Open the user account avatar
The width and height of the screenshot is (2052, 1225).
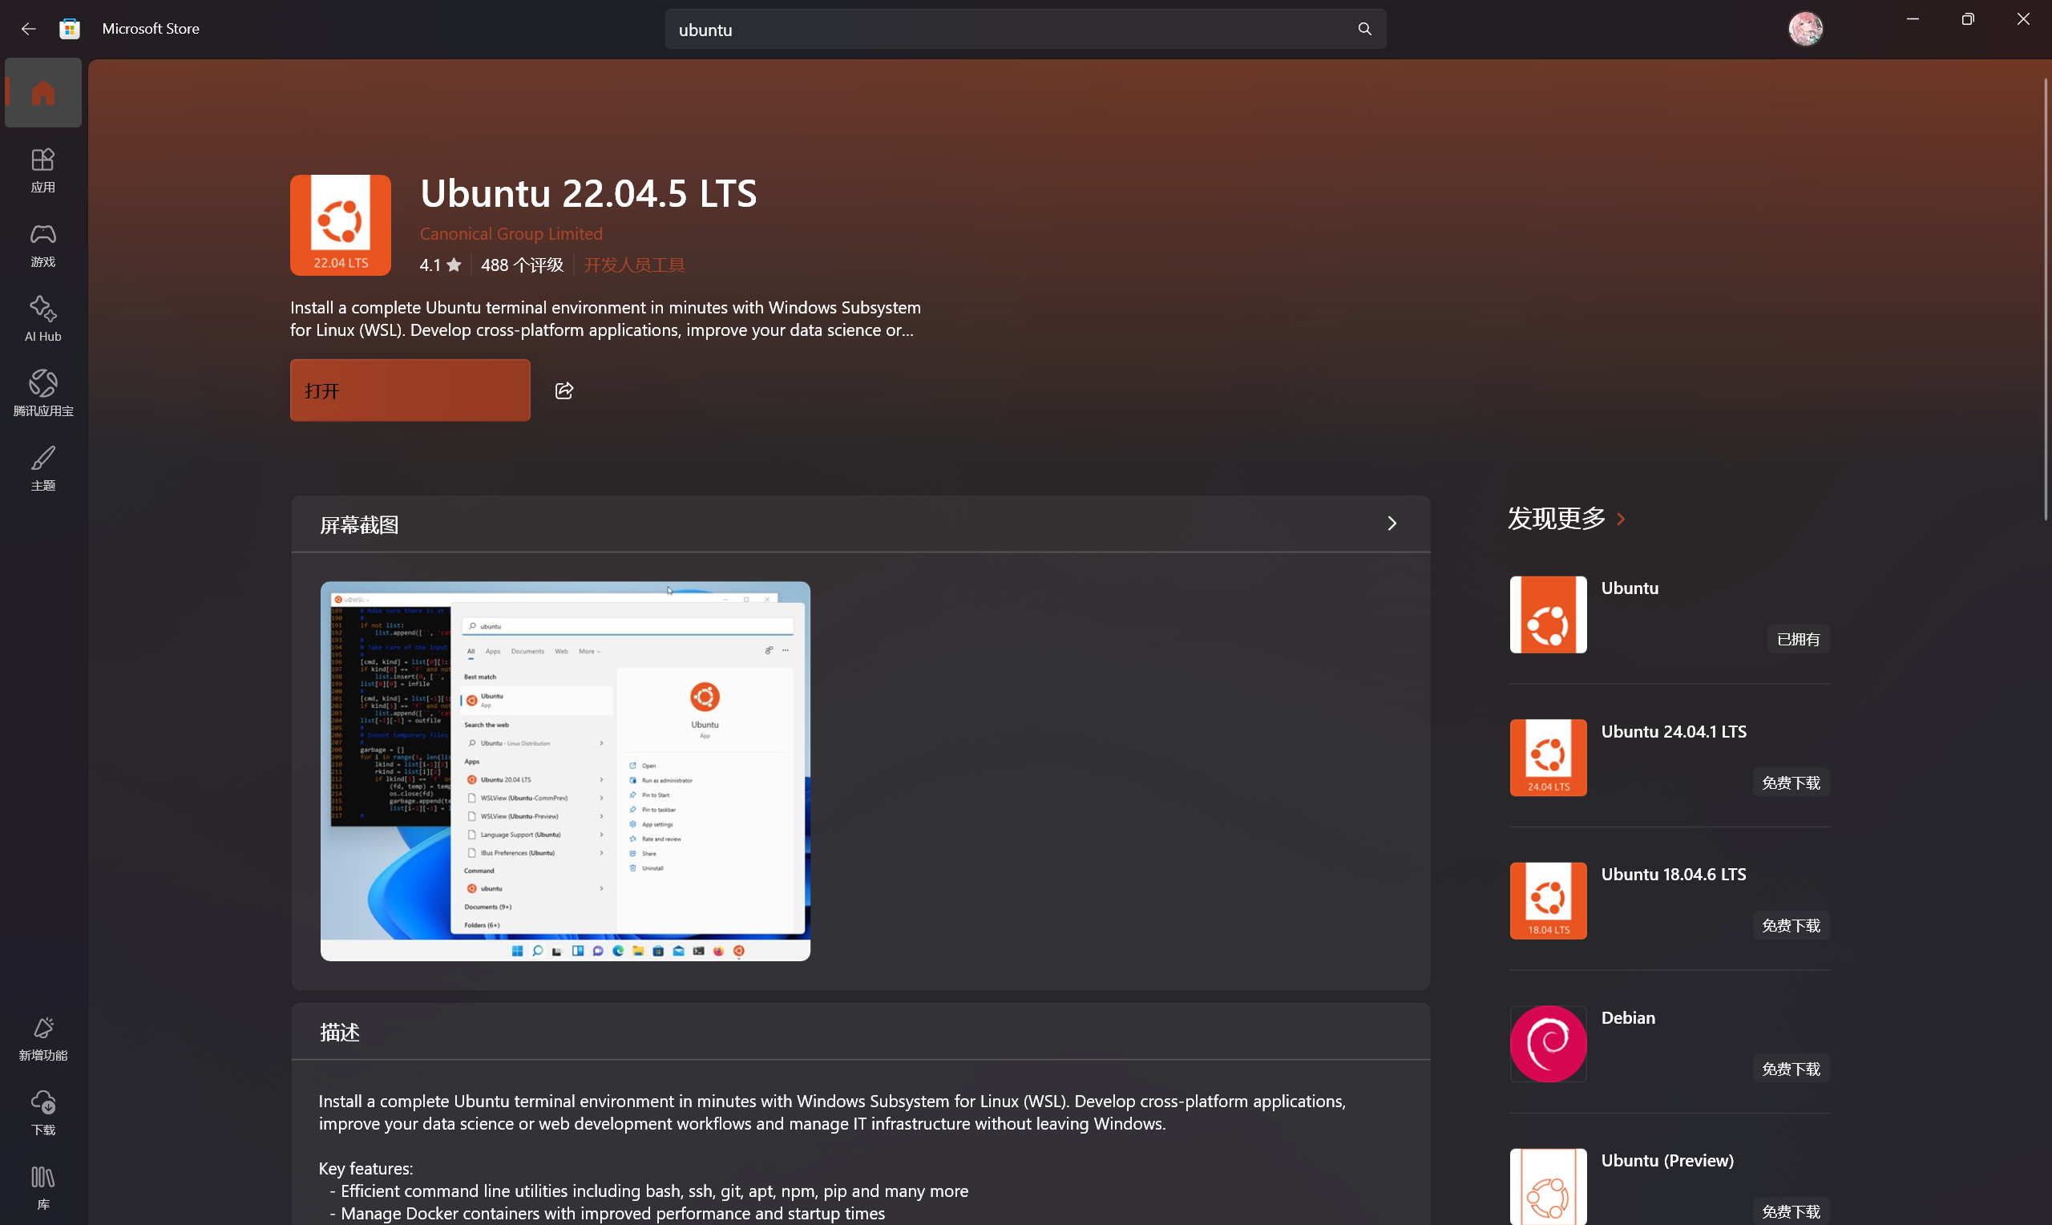coord(1805,28)
